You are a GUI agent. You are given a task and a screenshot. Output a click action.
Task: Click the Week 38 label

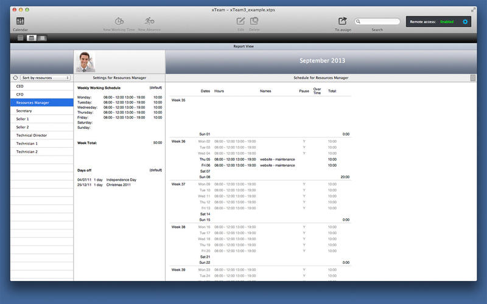click(178, 227)
